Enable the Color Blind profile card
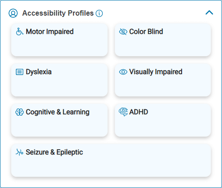Screen dimensions: 222x188 coord(163,40)
